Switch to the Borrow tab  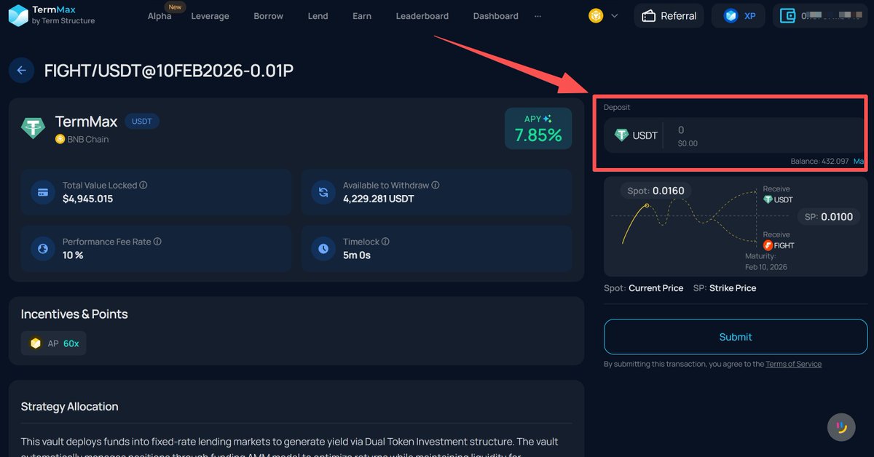click(268, 16)
